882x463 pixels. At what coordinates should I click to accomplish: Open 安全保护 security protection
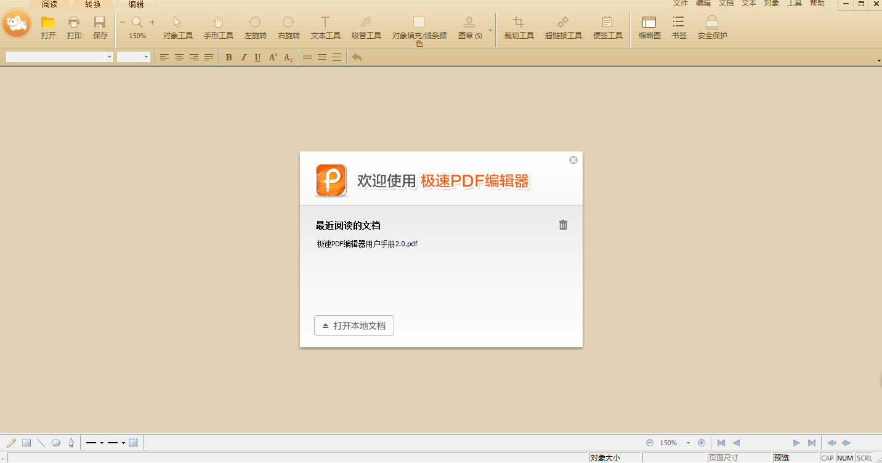(x=713, y=28)
